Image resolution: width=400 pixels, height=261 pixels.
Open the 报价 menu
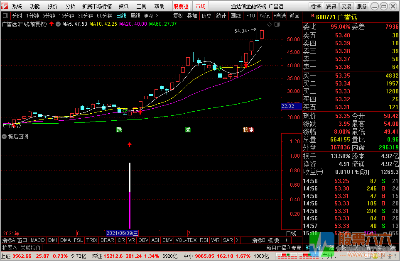tap(53, 6)
